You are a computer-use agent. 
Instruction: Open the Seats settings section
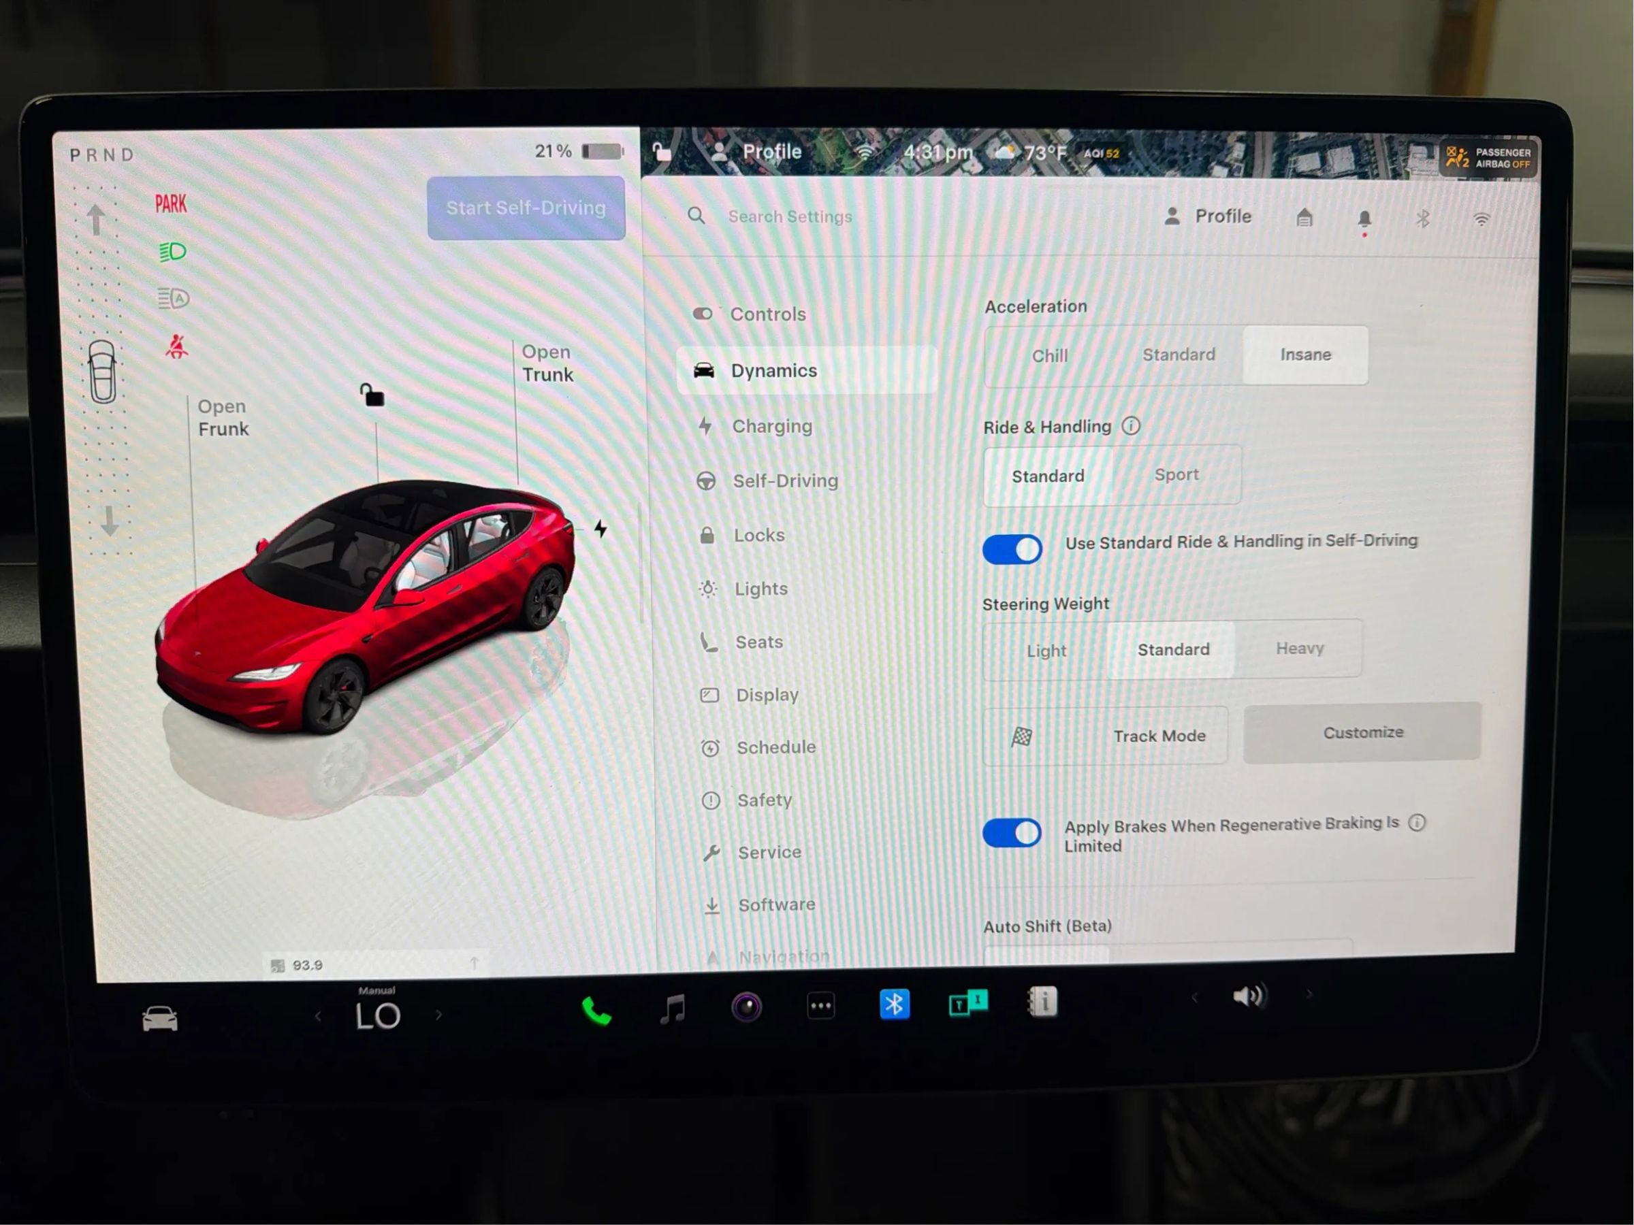(x=758, y=642)
